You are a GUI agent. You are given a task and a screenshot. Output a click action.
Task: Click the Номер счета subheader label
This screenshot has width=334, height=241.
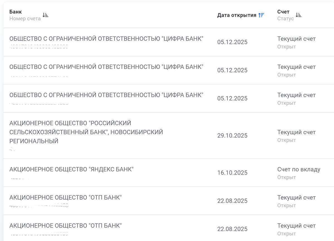click(x=25, y=19)
